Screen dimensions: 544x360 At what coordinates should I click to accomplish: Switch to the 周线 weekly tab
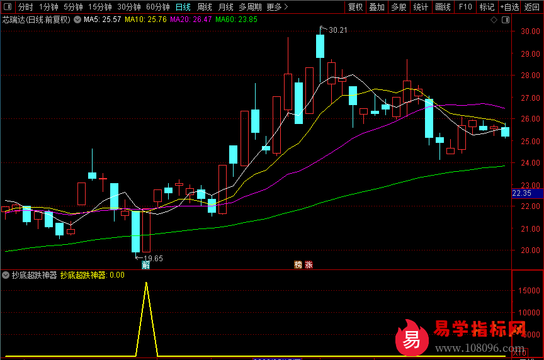point(205,8)
